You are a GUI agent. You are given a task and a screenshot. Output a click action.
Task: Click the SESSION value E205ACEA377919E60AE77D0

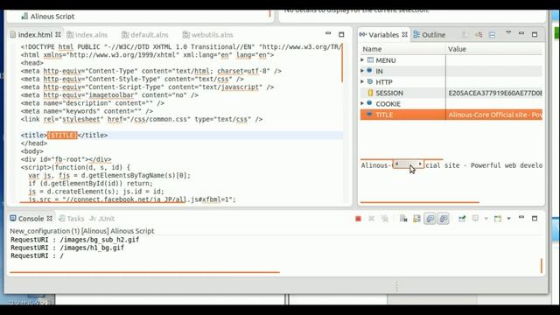pyautogui.click(x=495, y=93)
